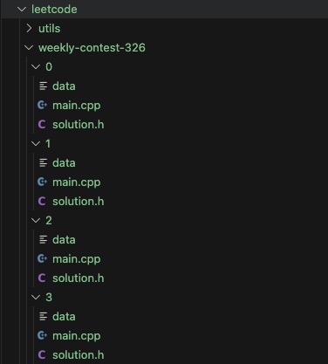Open the data file in folder 2
The height and width of the screenshot is (364, 328).
pos(64,240)
